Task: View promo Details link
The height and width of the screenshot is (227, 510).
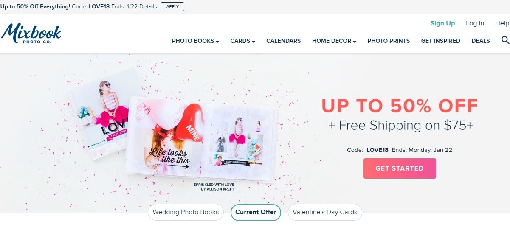Action: click(x=148, y=7)
